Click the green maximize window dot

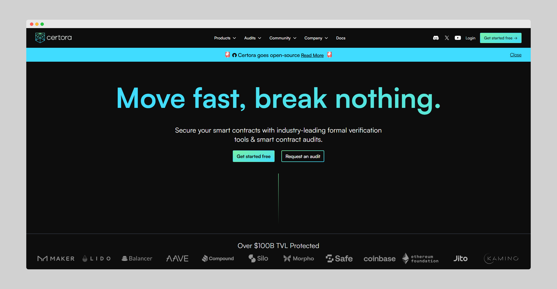[x=42, y=24]
